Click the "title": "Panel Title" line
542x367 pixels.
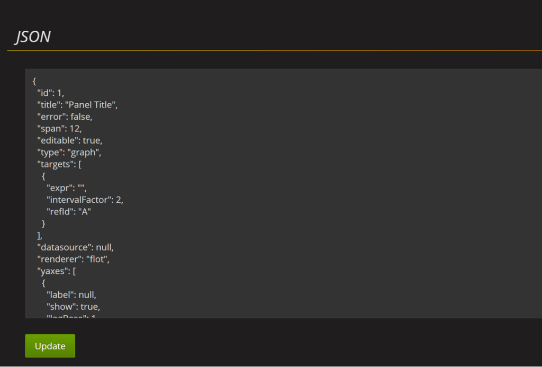tap(77, 105)
